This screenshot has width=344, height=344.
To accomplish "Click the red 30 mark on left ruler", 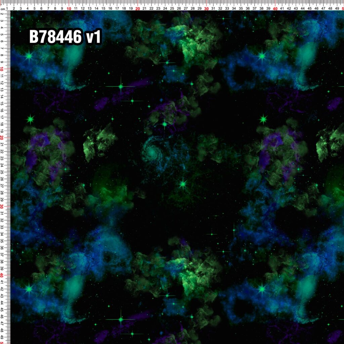I will 2,207.
